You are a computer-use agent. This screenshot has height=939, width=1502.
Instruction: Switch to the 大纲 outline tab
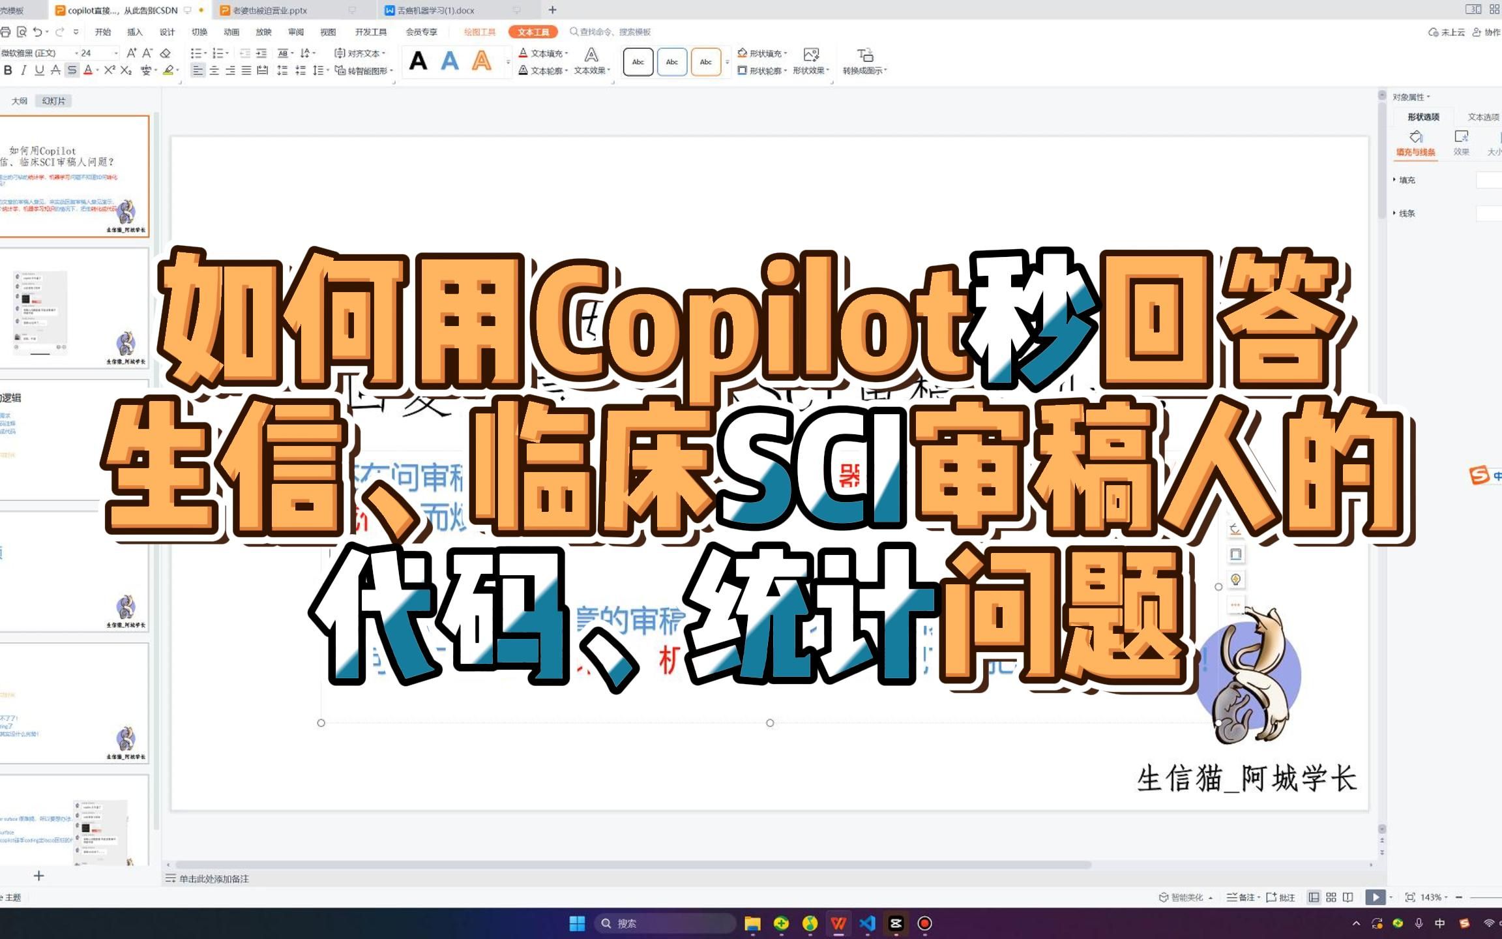[x=19, y=101]
